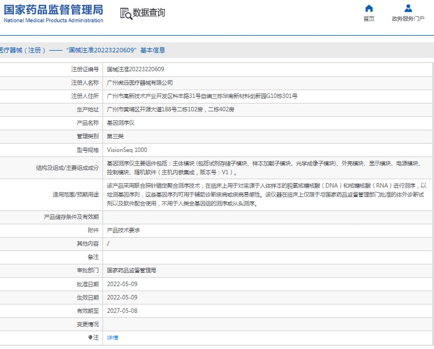434x349 pixels.
Task: Click effective date 2022-05-09 in 生效日期 row
Action: coord(122,297)
